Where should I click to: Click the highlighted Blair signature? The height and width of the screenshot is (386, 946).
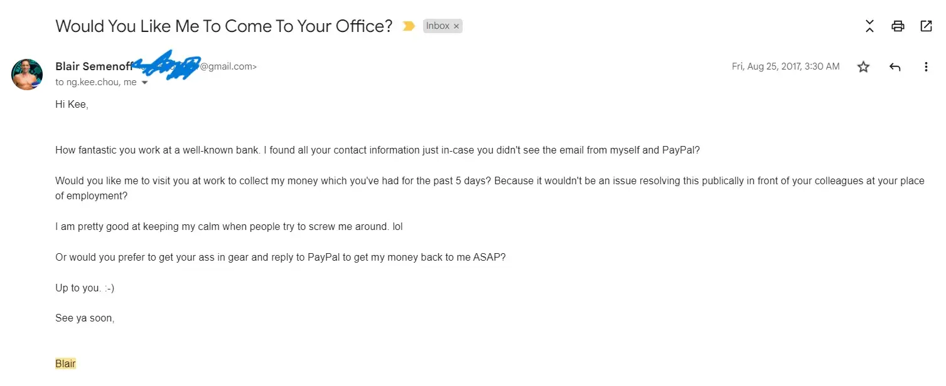click(x=65, y=363)
